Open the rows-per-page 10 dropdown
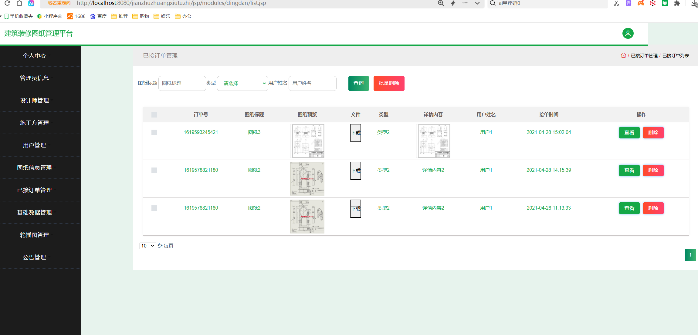This screenshot has width=698, height=335. [147, 246]
